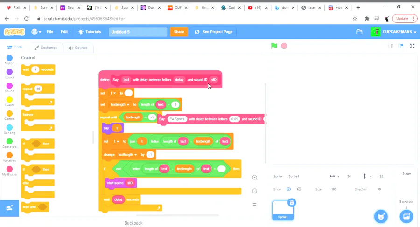Select the Sprite1 thumbnail
420x227 pixels.
(x=283, y=211)
